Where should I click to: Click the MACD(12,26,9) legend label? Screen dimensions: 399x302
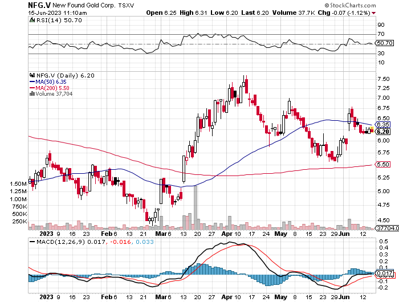click(60, 242)
